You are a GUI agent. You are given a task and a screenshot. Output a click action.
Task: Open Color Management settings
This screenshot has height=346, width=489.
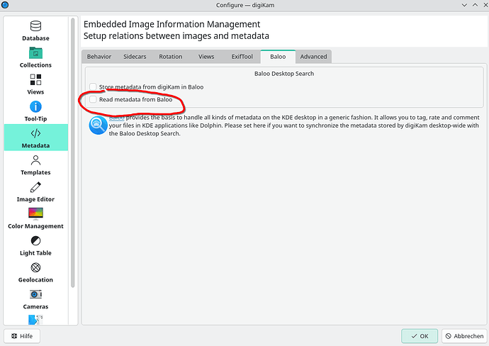pos(35,218)
